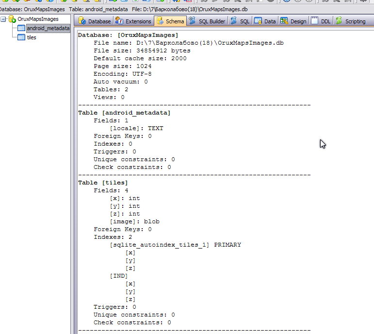Switch to the Extensions tab
The height and width of the screenshot is (334, 374).
click(x=134, y=21)
